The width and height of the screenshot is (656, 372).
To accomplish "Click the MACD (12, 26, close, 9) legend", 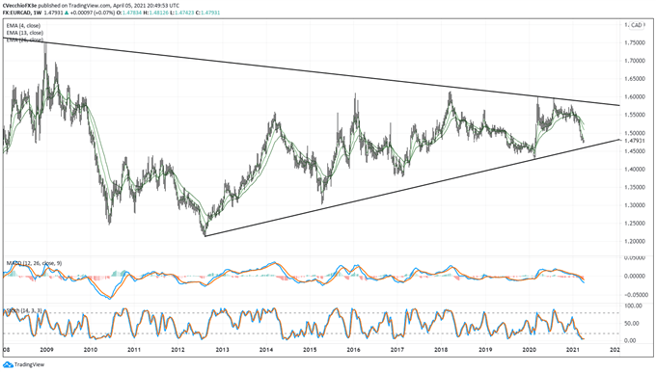I will pyautogui.click(x=35, y=263).
